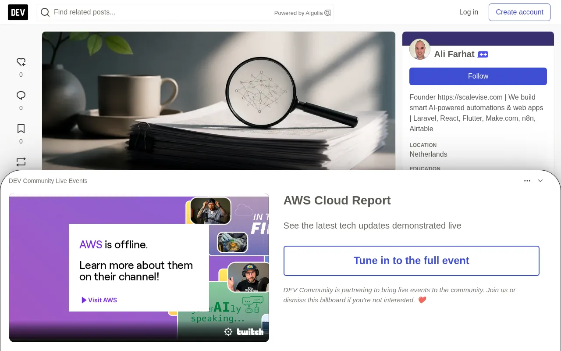The width and height of the screenshot is (561, 351).
Task: Click the Visit AWS link in player
Action: point(99,300)
